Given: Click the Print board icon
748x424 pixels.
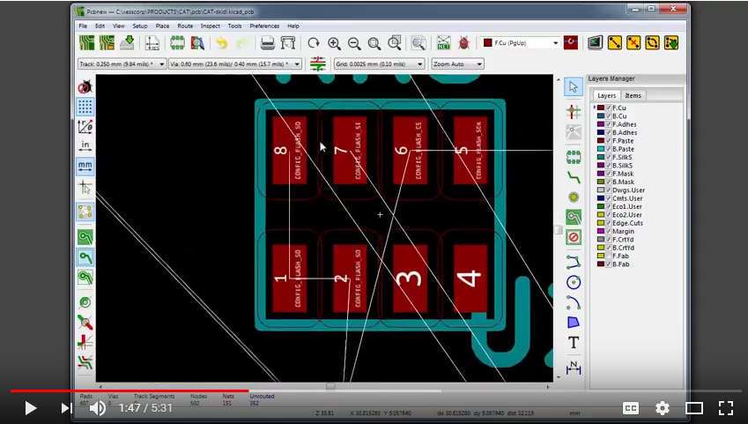Looking at the screenshot, I should pos(268,43).
